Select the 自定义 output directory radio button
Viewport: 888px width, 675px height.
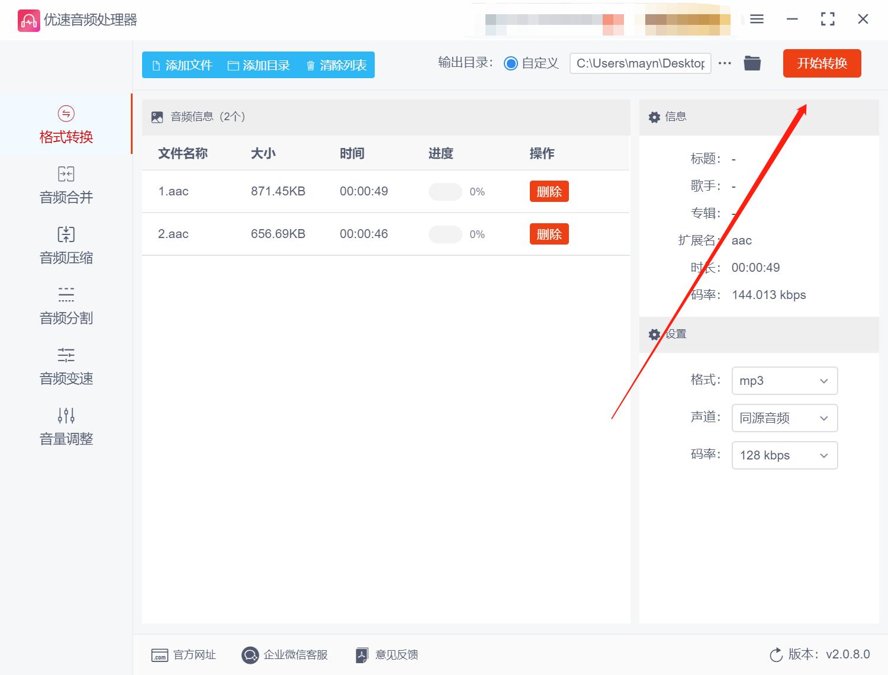pos(510,63)
